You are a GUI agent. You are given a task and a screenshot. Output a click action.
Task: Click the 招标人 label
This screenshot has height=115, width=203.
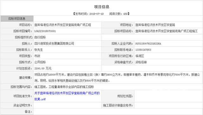[x=27, y=44]
